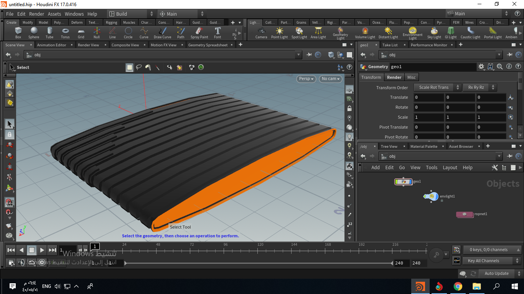Create an Area Light
524x294 pixels.
[x=318, y=33]
